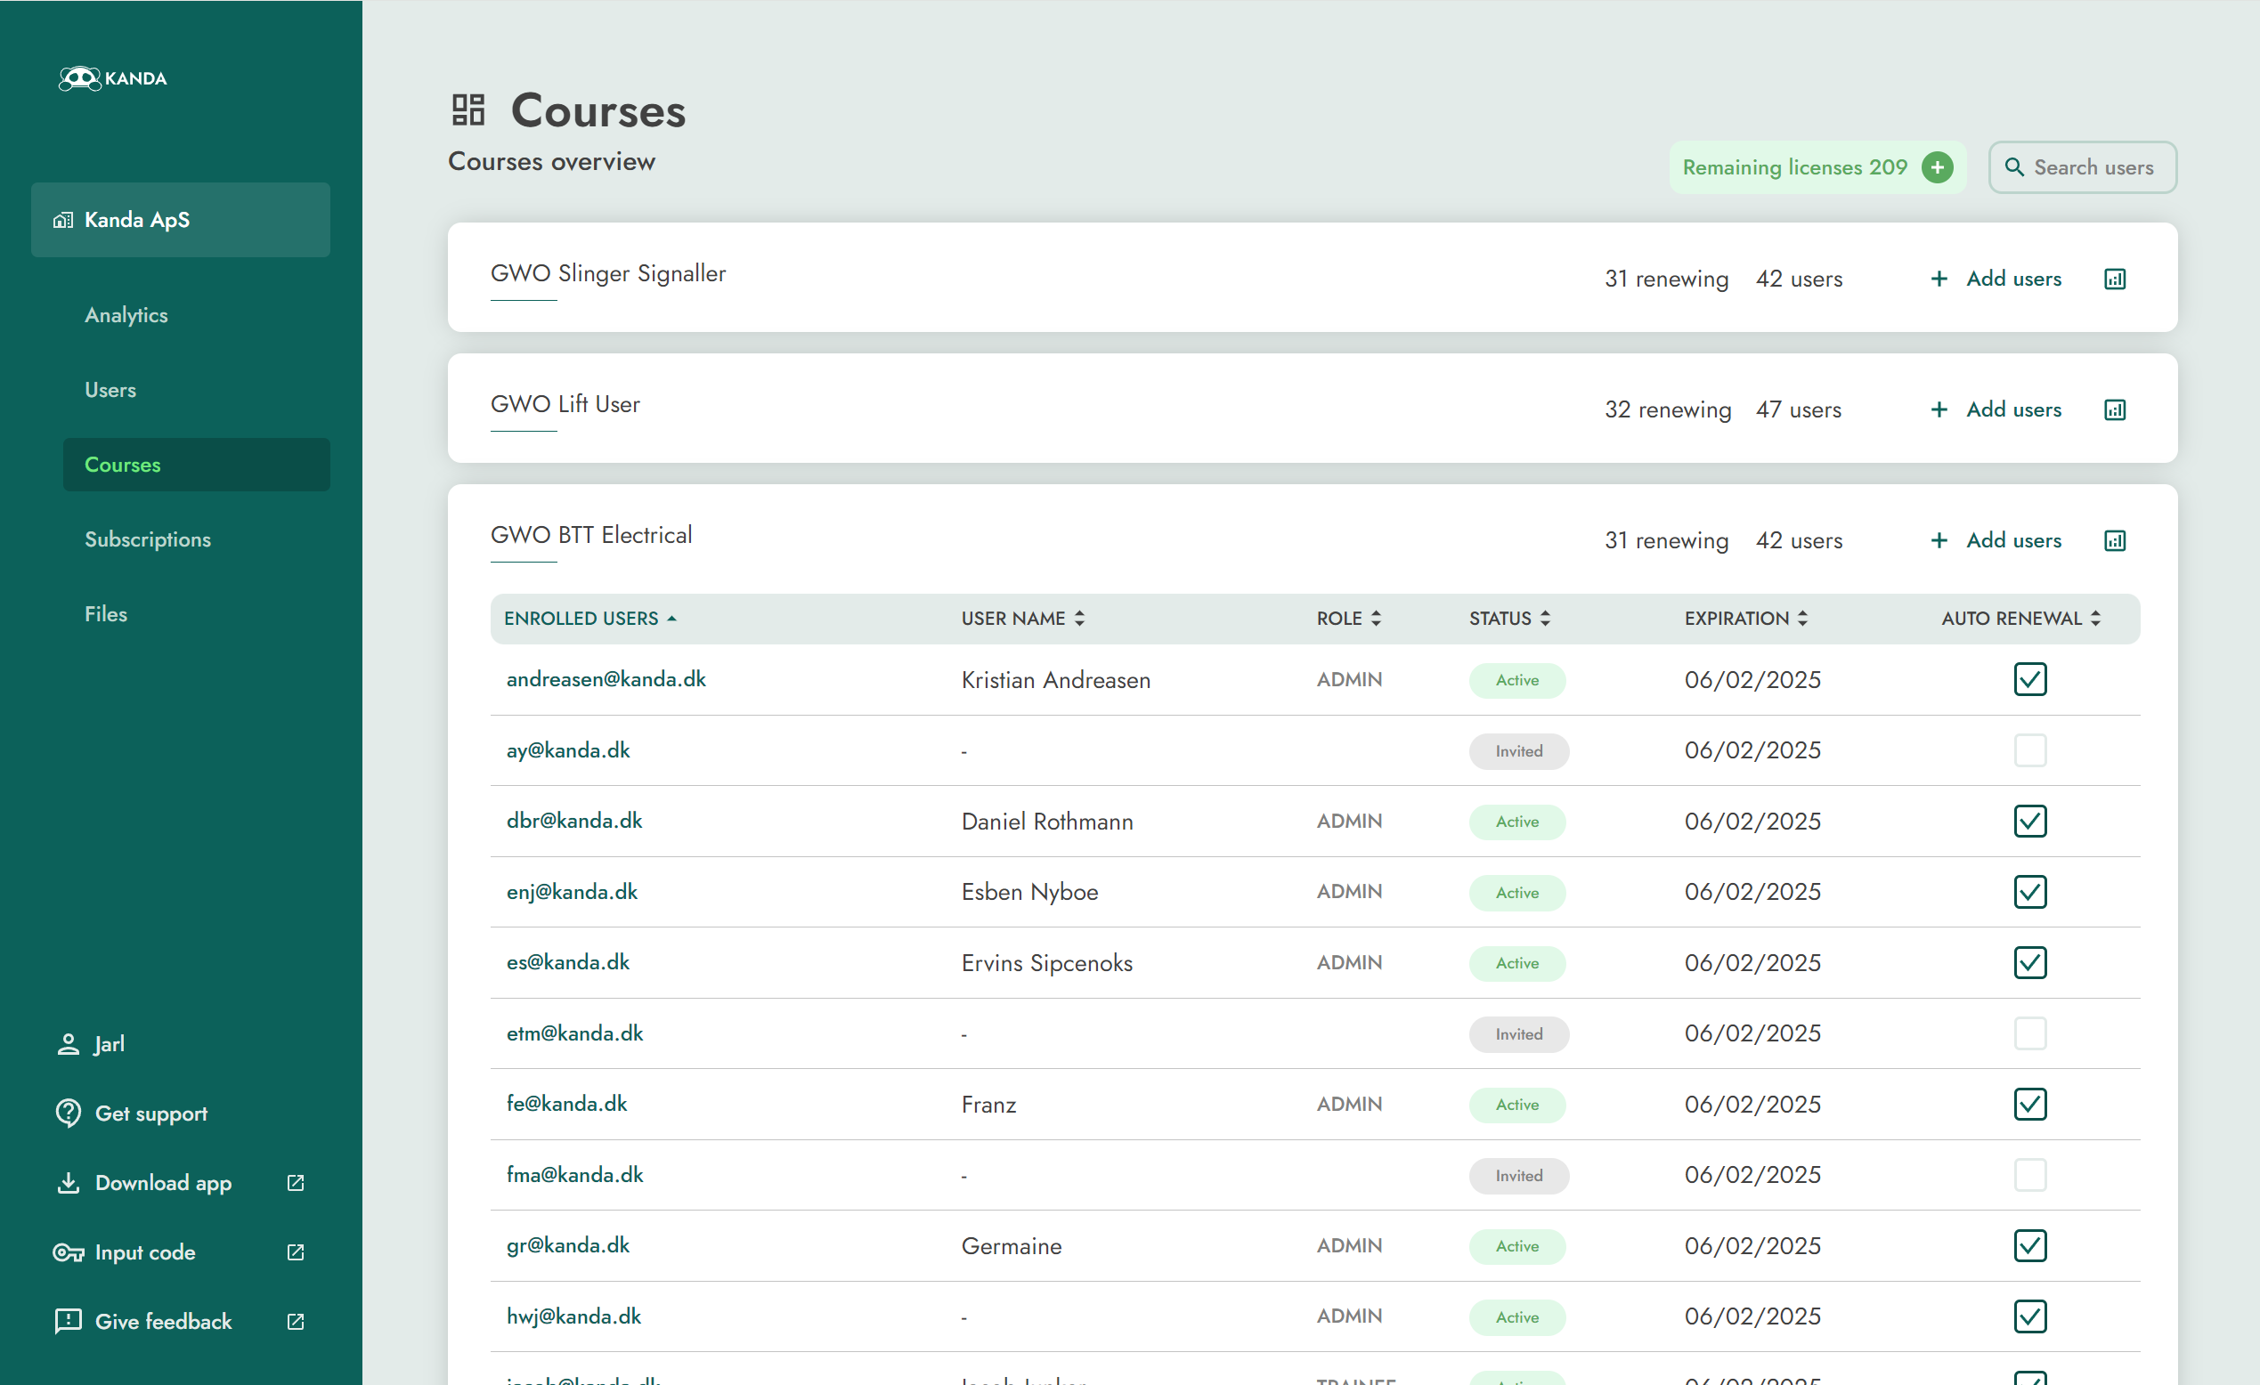The width and height of the screenshot is (2260, 1385).
Task: Toggle auto renewal for hwj@kanda.dk
Action: 2028,1316
